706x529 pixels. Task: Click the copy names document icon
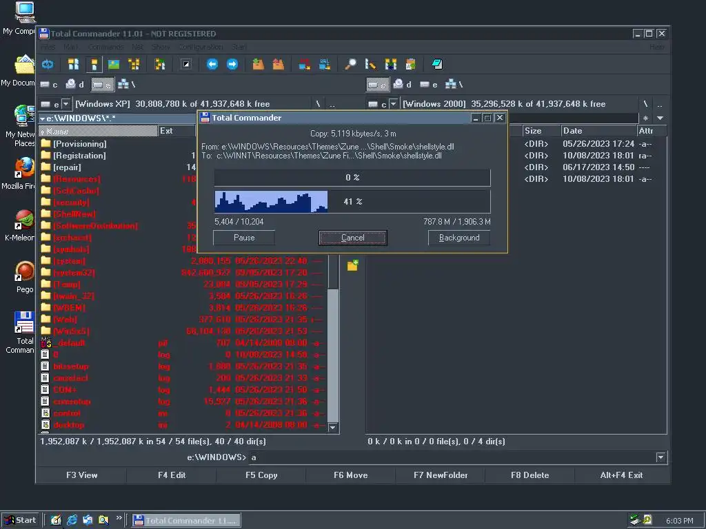(411, 64)
